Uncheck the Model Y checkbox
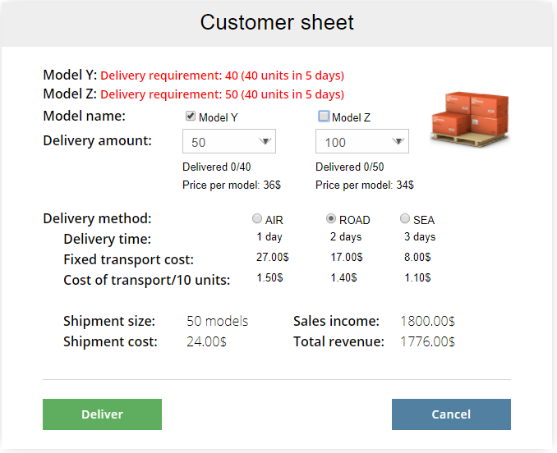The height and width of the screenshot is (453, 557). (x=191, y=117)
